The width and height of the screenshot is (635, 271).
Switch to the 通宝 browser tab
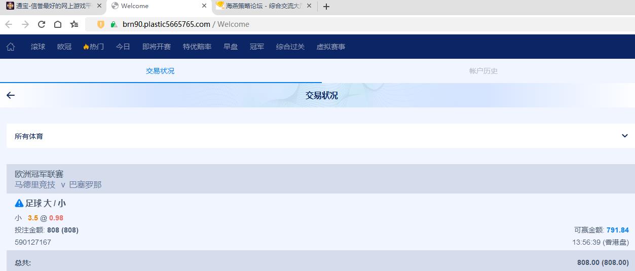coord(51,6)
